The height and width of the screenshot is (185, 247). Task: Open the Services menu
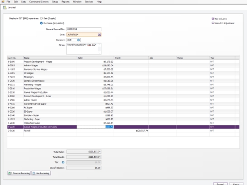[x=89, y=2]
